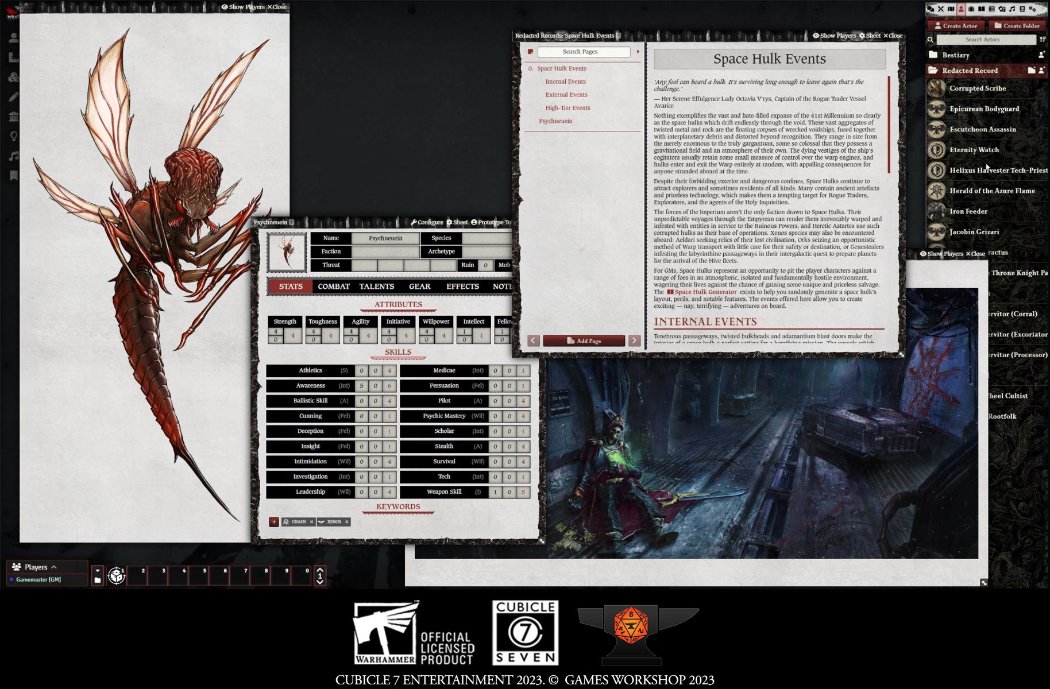Switch to the GEAR tab
The image size is (1050, 689).
[419, 287]
